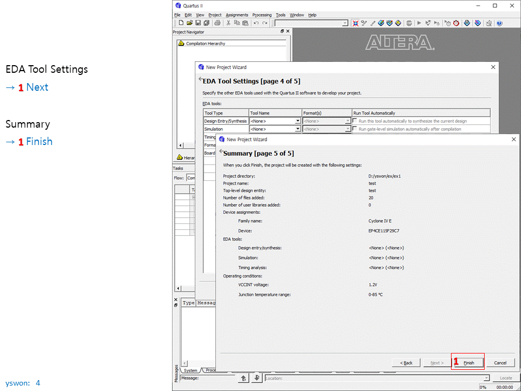Image resolution: width=521 pixels, height=391 pixels.
Task: Open Simulation Tool Name dropdown
Action: tap(298, 129)
